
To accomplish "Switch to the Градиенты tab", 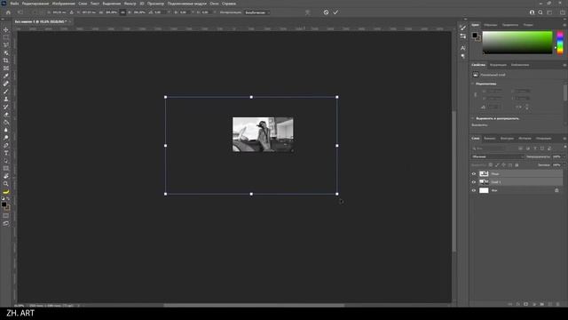I will pyautogui.click(x=510, y=25).
